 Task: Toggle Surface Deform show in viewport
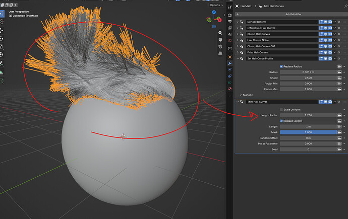[325, 22]
